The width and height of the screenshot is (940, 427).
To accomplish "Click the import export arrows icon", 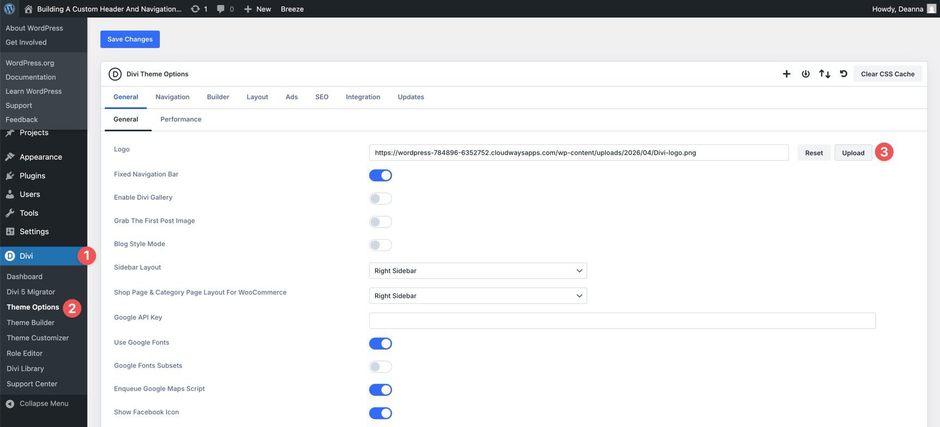I will (824, 74).
